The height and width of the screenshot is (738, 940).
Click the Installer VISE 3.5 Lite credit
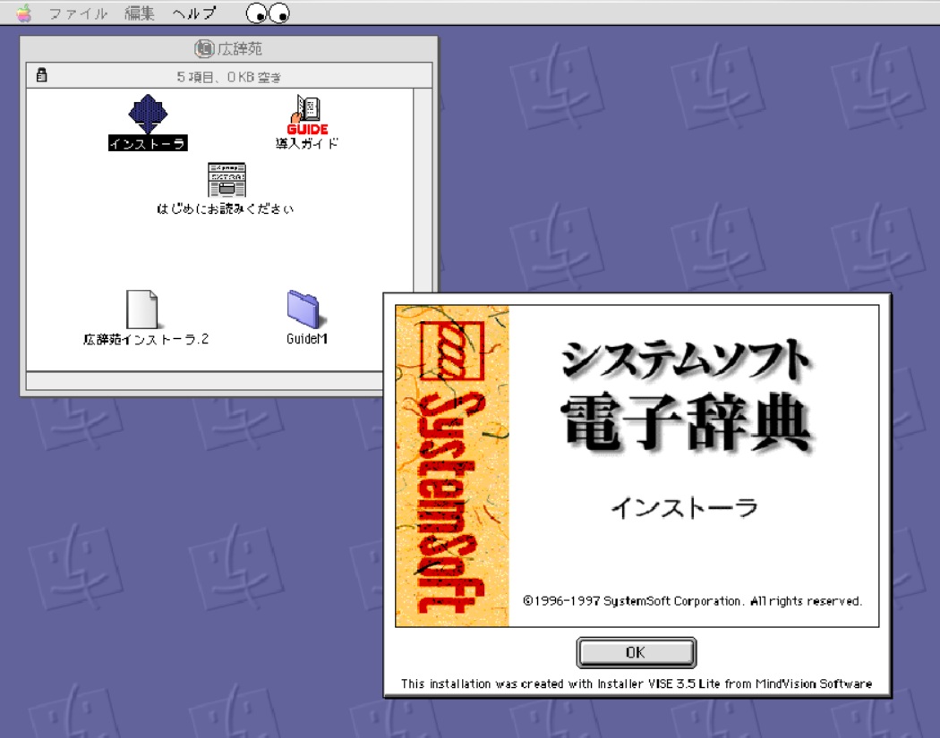click(636, 683)
